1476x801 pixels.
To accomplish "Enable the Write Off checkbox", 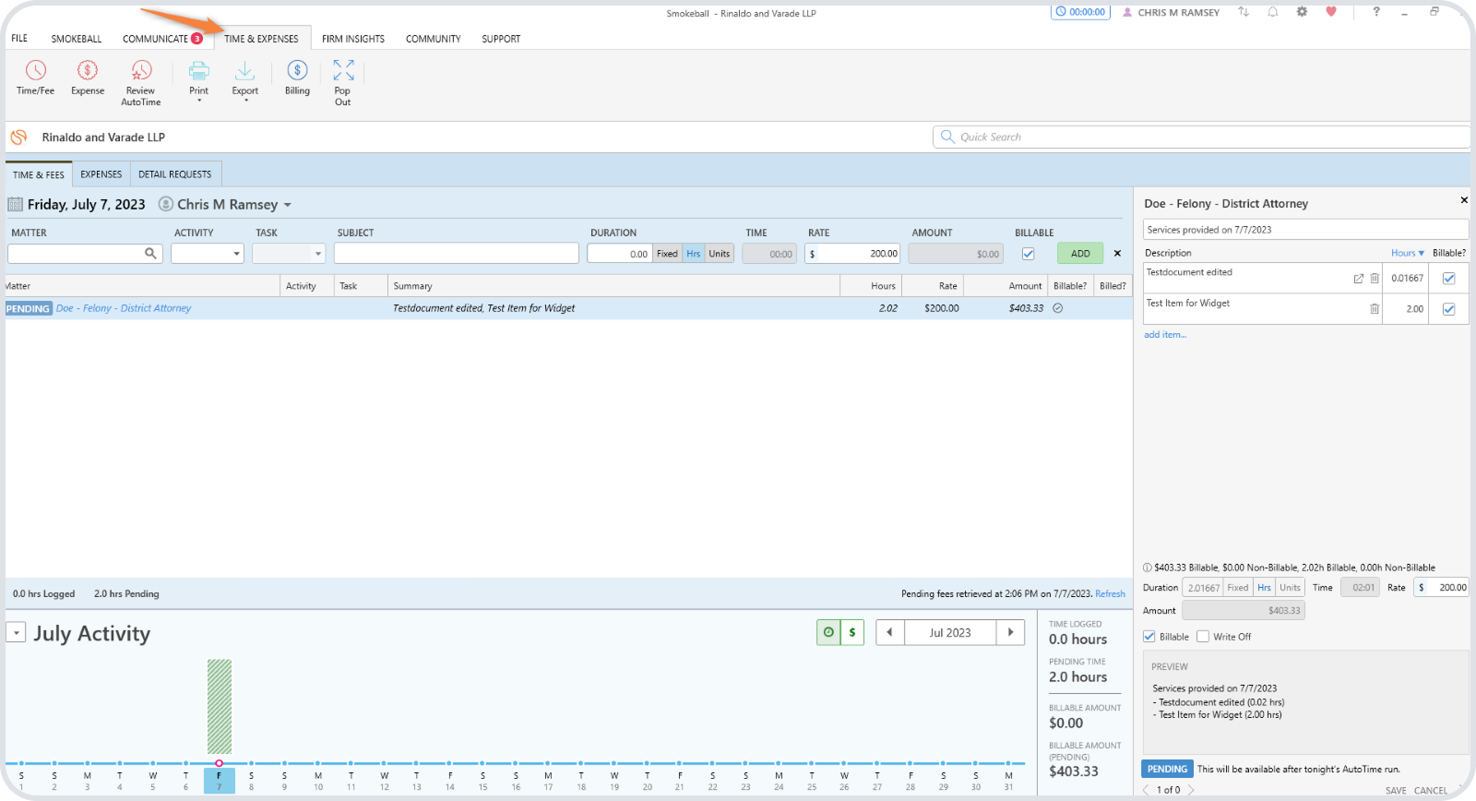I will 1203,637.
